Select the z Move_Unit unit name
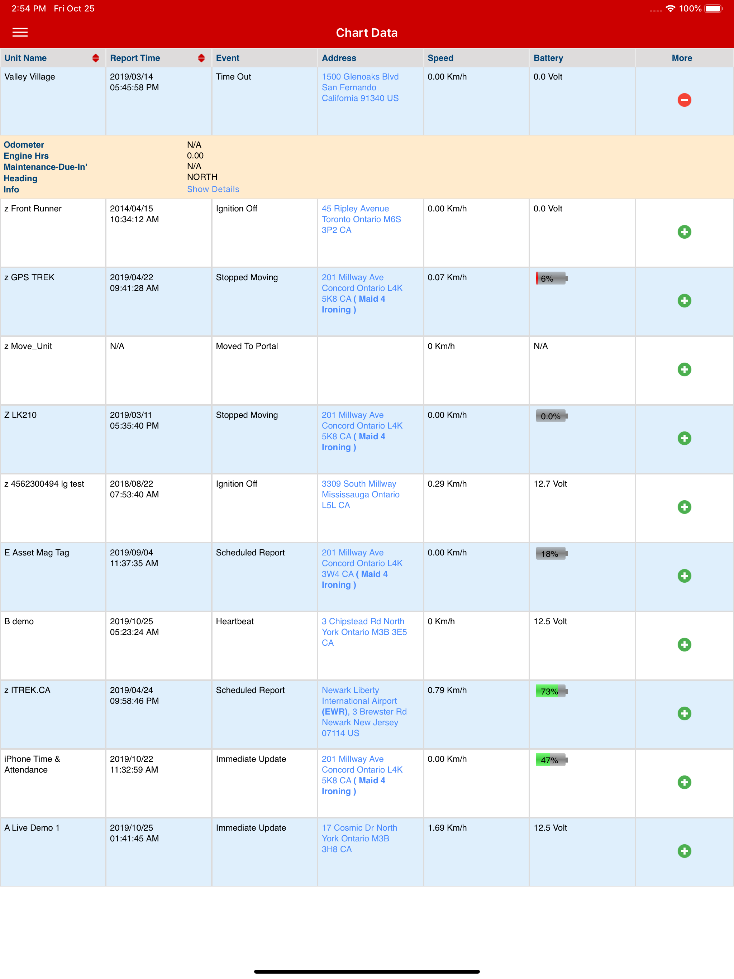The width and height of the screenshot is (734, 979). (28, 347)
